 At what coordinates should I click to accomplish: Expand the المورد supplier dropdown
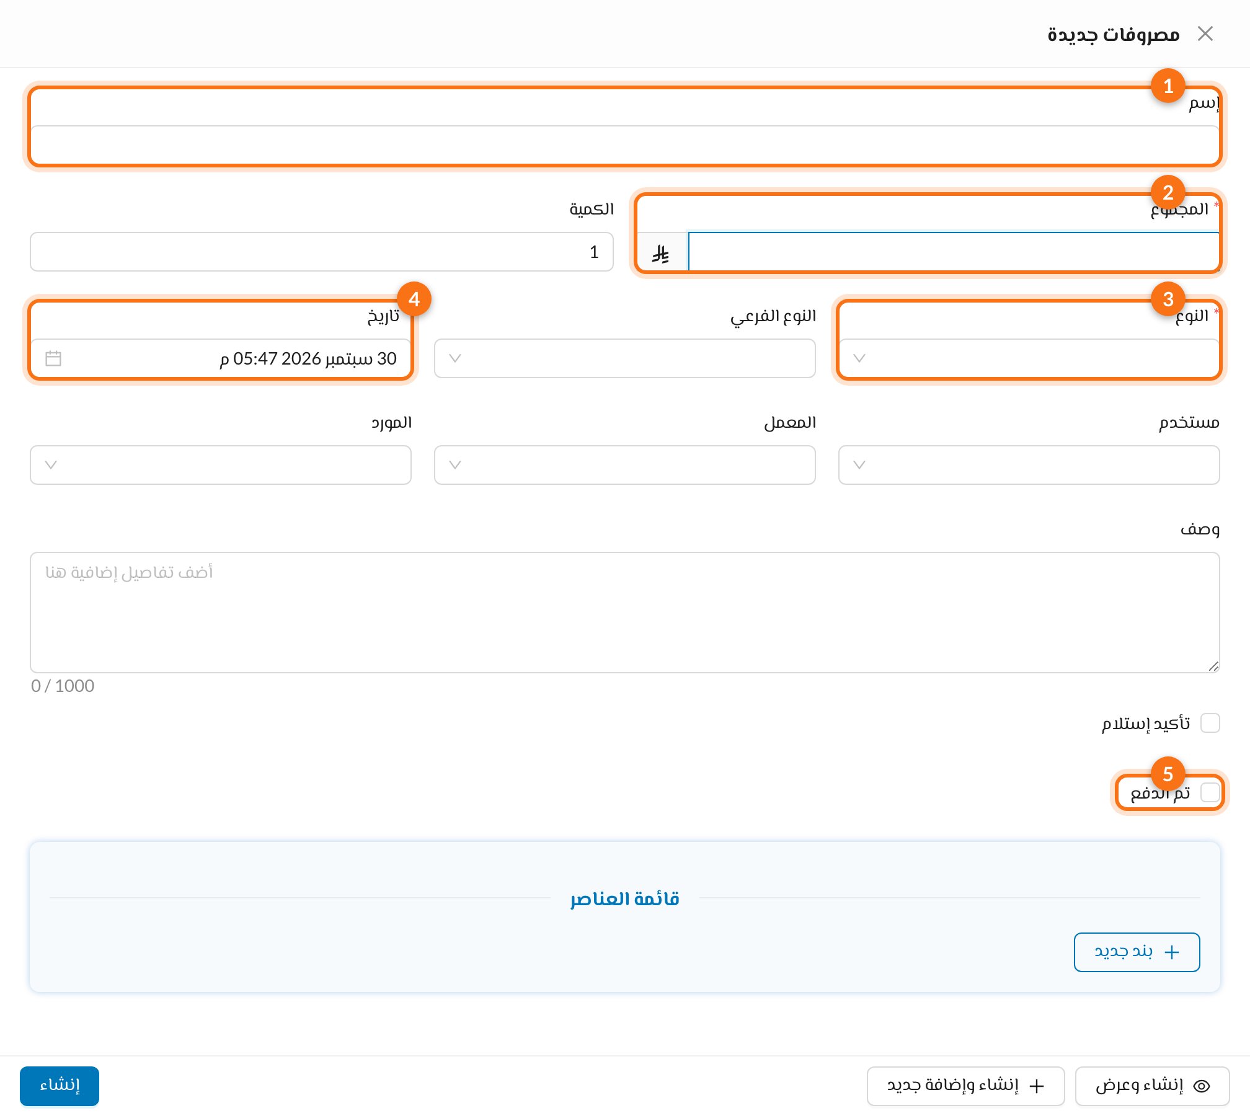(221, 465)
